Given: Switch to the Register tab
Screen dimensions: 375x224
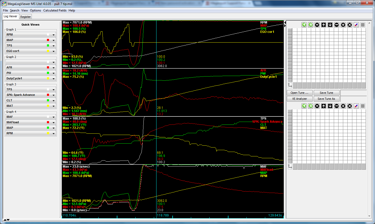Looking at the screenshot, I should pyautogui.click(x=26, y=17).
